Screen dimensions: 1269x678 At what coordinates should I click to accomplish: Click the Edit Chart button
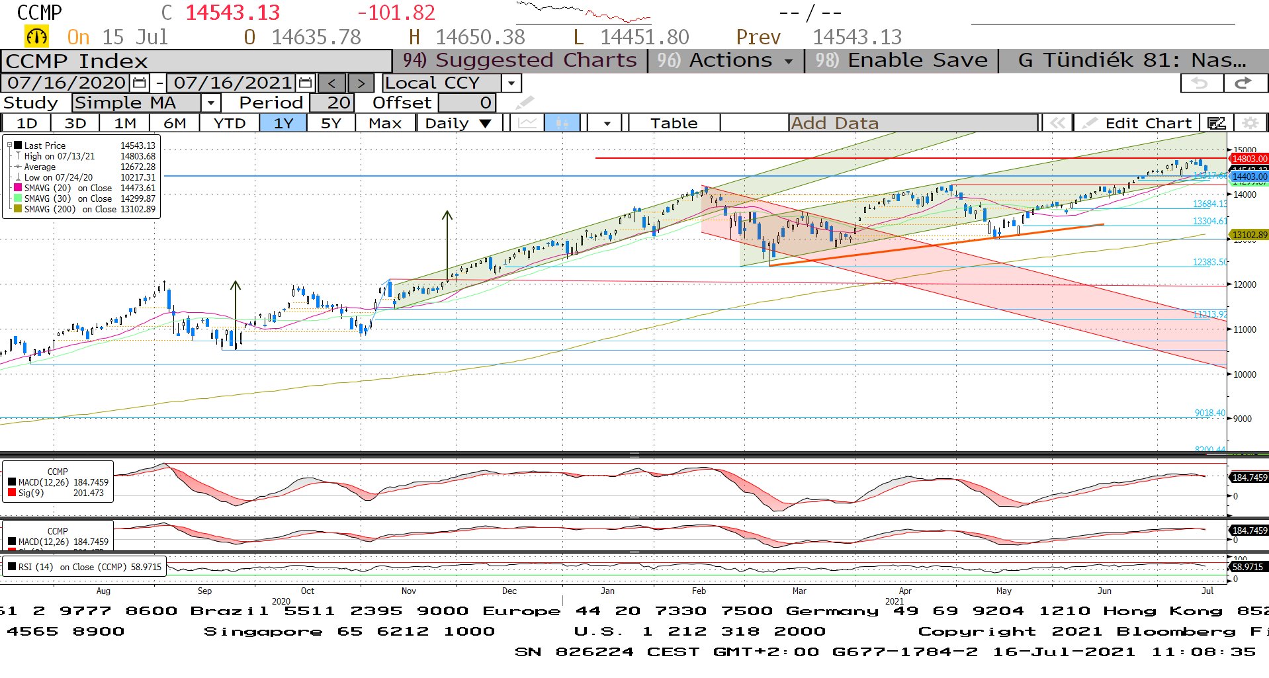(x=1135, y=123)
